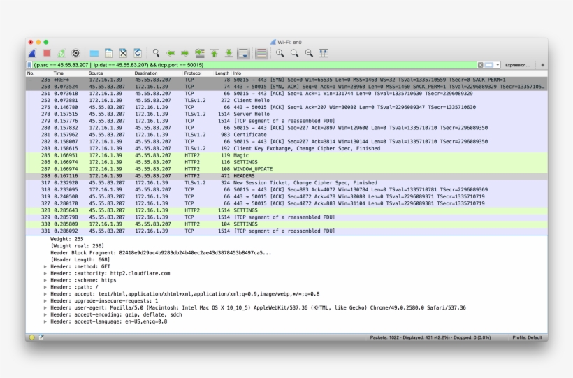Screen dimensions: 573x378
Task: Expand Header: :authority: http2.cloudflare.com
Action: pyautogui.click(x=45, y=273)
